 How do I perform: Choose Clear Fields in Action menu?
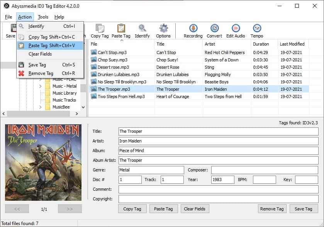coord(50,54)
